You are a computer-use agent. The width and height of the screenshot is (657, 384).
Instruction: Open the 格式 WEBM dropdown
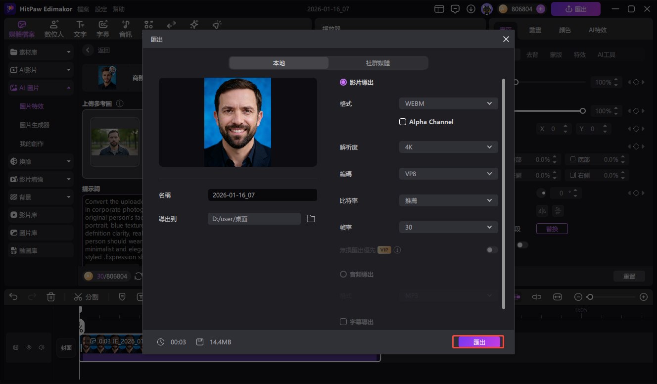pos(448,103)
